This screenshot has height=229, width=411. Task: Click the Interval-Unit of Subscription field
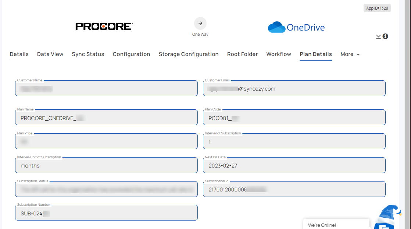coord(106,165)
